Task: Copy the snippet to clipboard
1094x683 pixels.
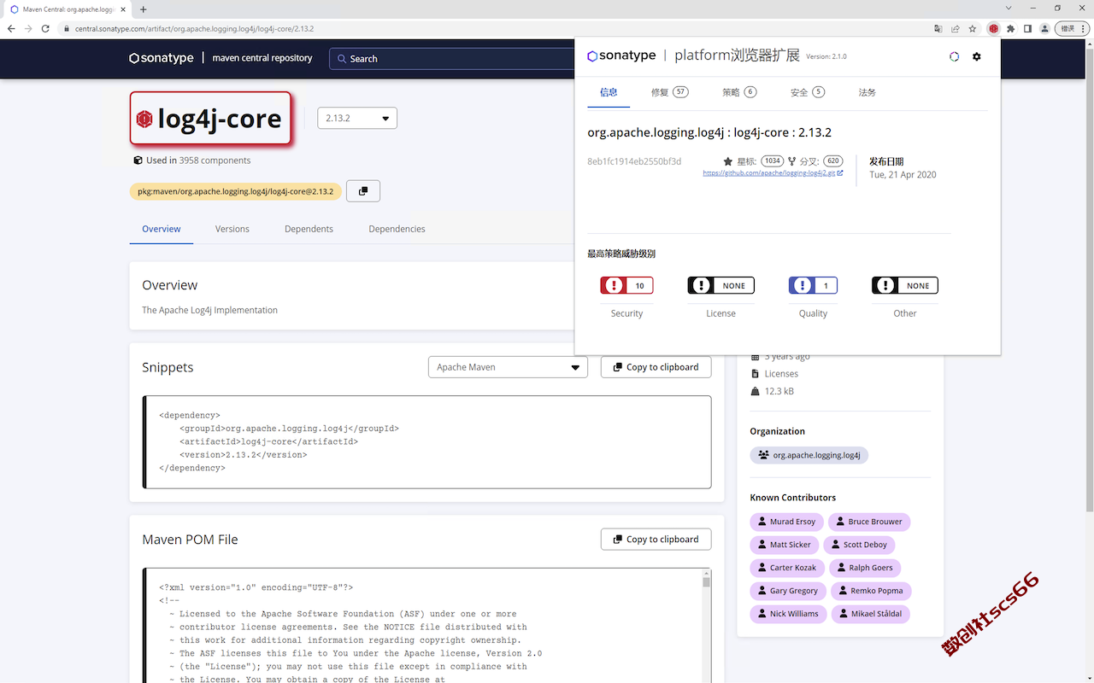Action: [656, 367]
